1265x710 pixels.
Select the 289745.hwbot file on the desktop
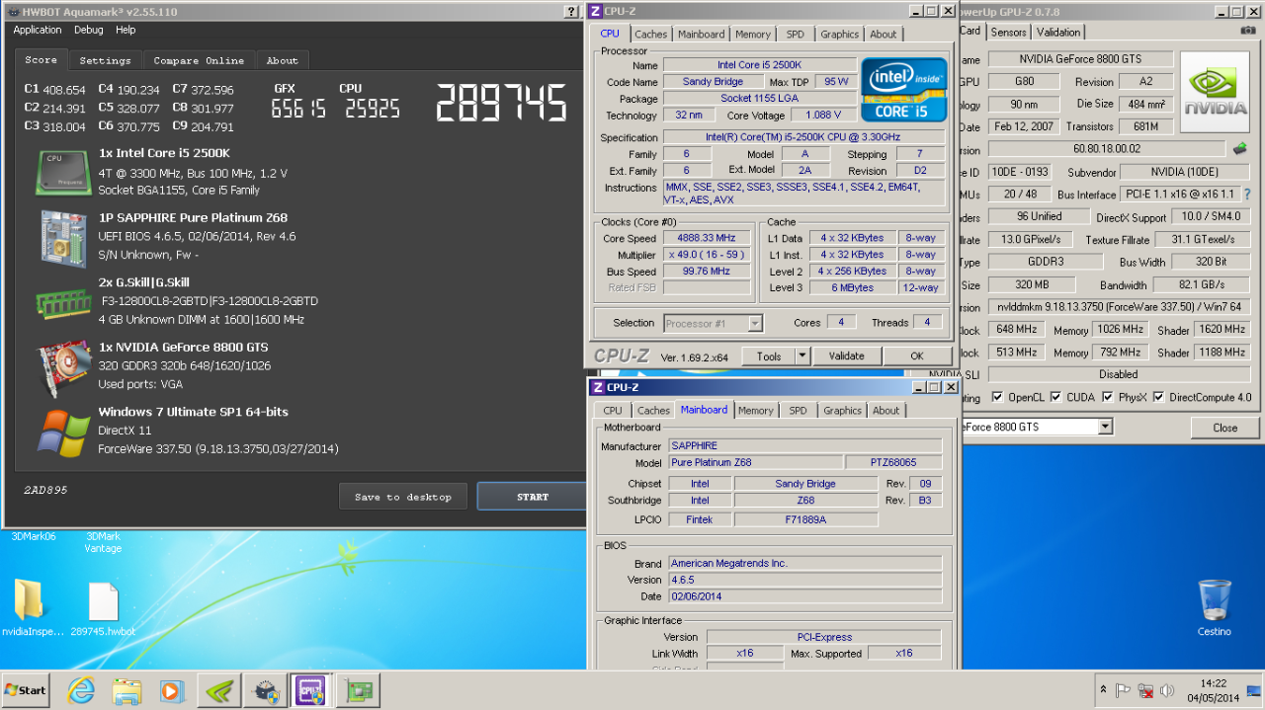click(103, 609)
